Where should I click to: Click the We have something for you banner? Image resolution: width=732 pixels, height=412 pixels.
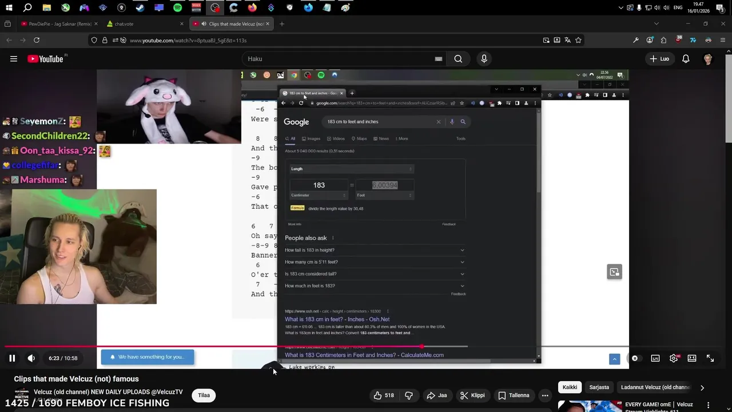coord(148,357)
